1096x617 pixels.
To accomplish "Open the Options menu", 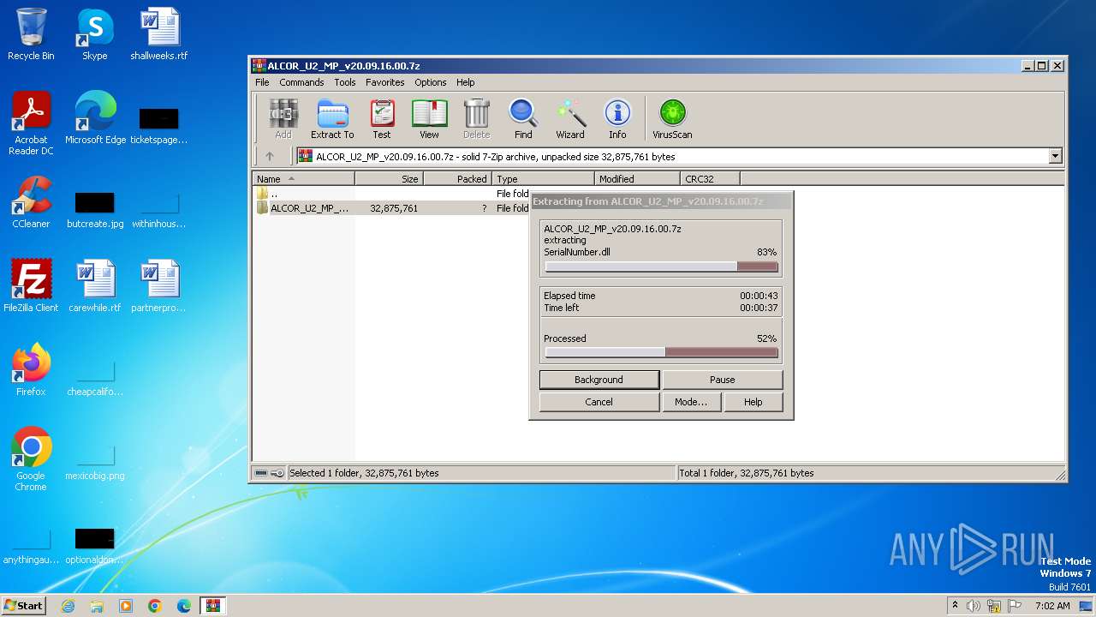I will (x=431, y=82).
